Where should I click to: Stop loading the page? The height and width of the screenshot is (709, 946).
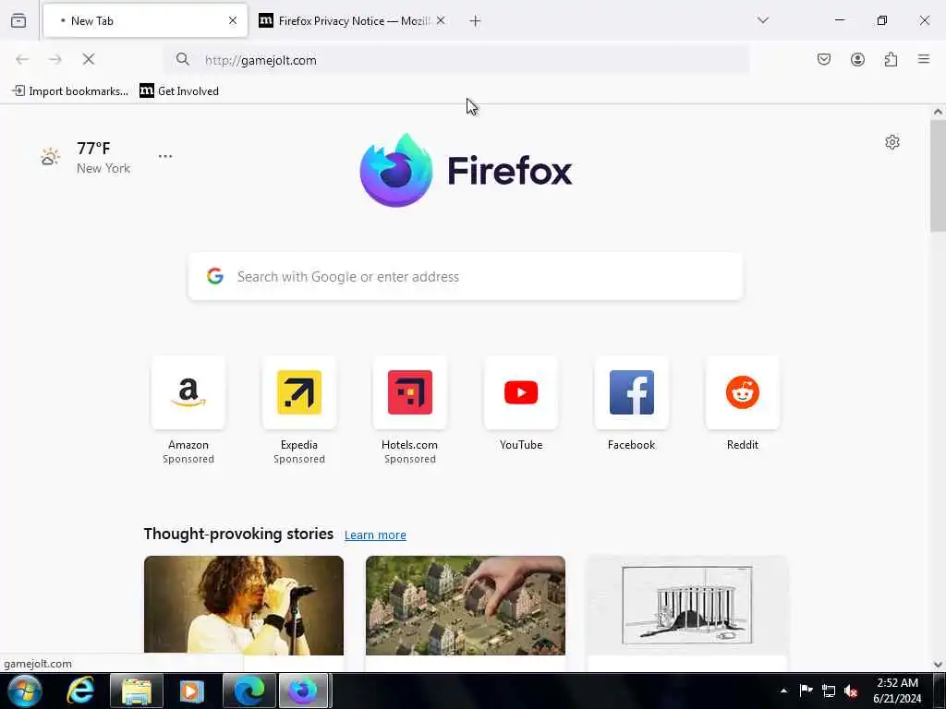point(88,59)
